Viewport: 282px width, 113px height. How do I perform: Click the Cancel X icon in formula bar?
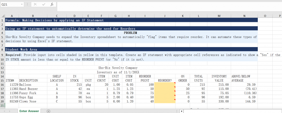(x=36, y=5)
